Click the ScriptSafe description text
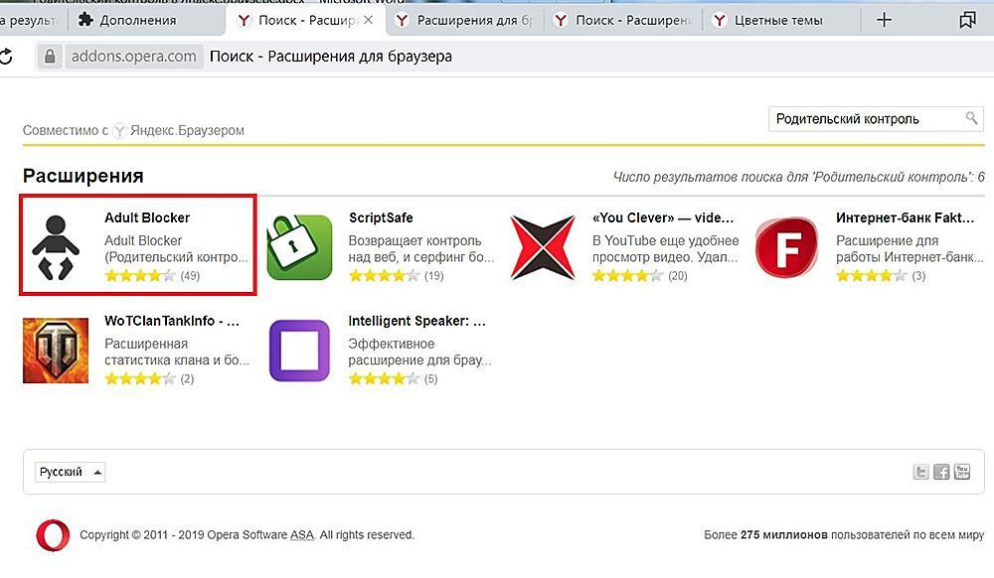Image resolution: width=994 pixels, height=578 pixels. click(x=420, y=249)
